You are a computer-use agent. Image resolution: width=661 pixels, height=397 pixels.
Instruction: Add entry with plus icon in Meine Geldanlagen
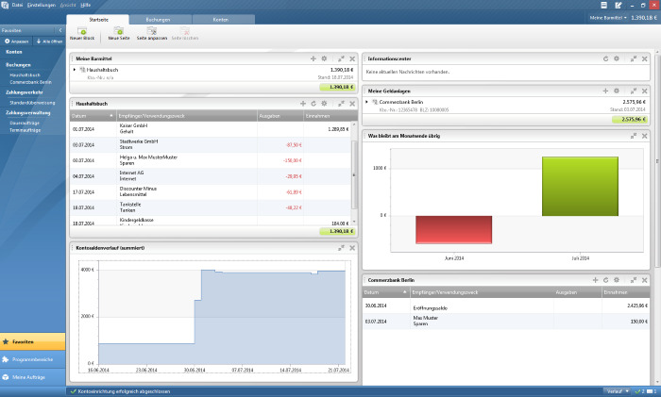[x=606, y=90]
